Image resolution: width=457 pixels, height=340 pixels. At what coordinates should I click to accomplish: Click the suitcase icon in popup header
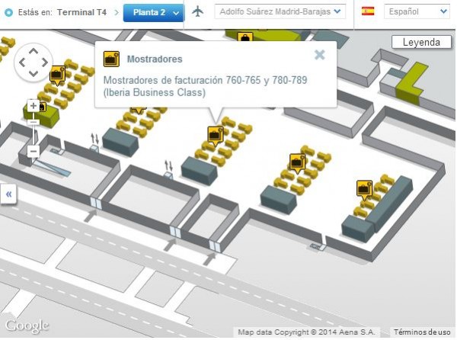pyautogui.click(x=111, y=59)
